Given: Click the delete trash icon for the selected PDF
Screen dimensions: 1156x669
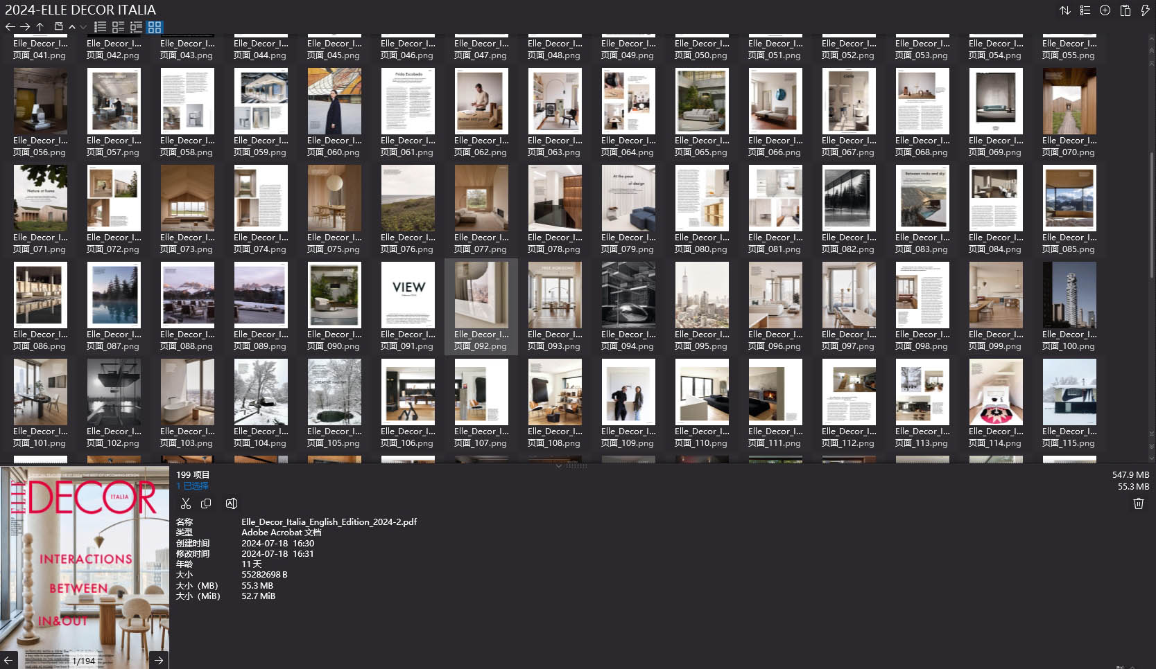Looking at the screenshot, I should [1138, 503].
